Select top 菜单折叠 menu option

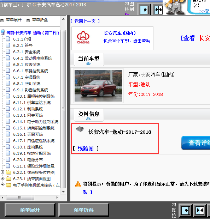coord(40,20)
